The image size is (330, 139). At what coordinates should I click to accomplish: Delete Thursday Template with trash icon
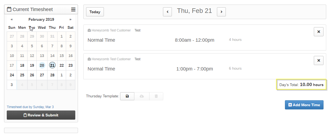156,96
